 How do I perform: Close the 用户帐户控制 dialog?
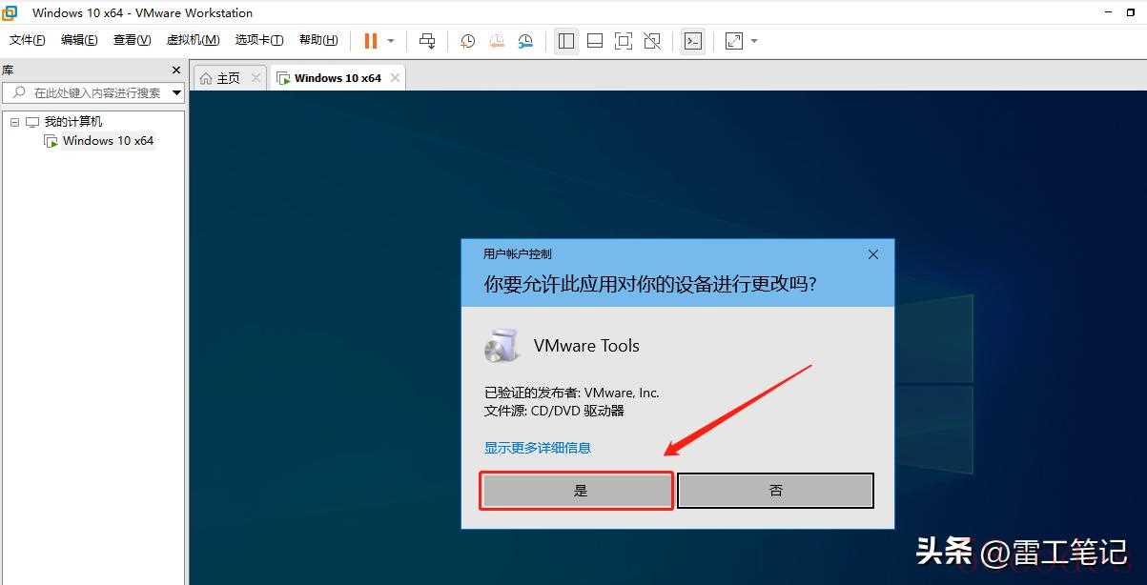pyautogui.click(x=873, y=254)
